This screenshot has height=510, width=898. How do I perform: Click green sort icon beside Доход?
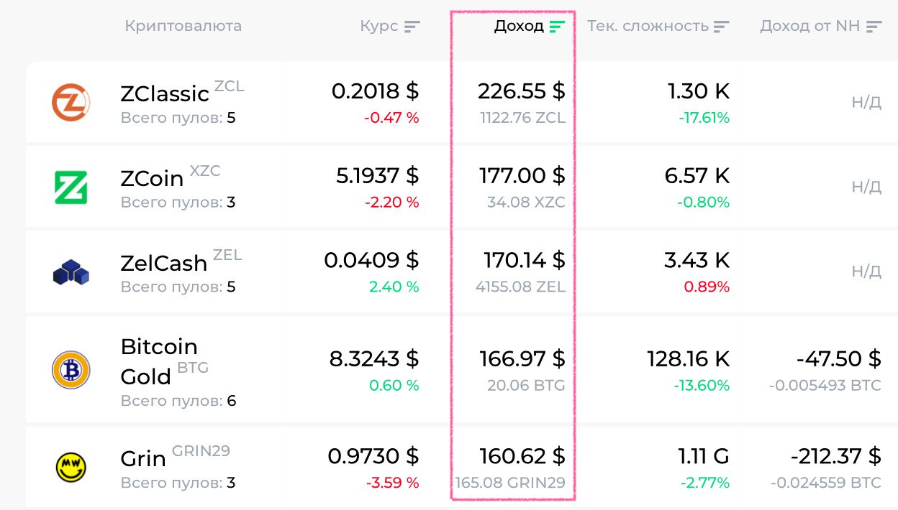click(x=557, y=27)
